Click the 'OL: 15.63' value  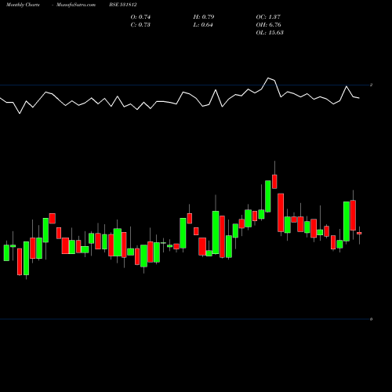270,33
